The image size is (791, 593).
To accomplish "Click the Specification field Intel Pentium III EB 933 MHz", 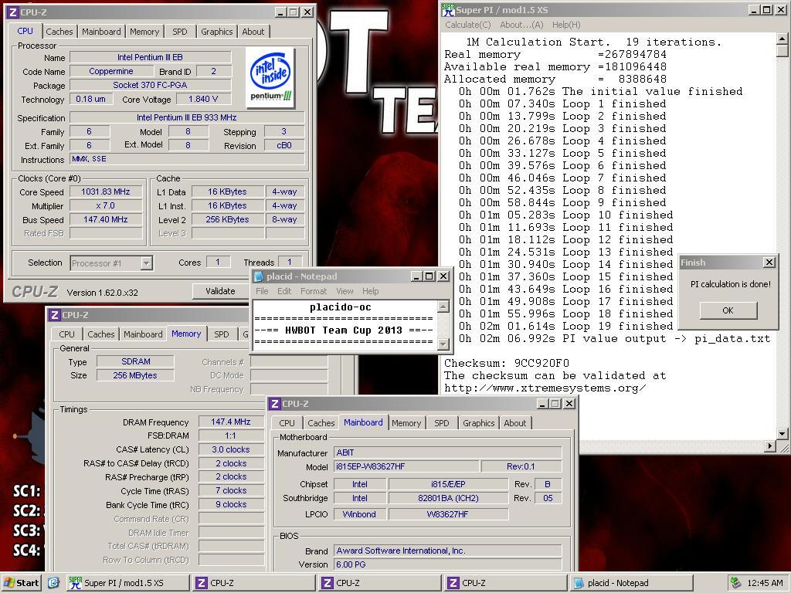I will click(187, 117).
